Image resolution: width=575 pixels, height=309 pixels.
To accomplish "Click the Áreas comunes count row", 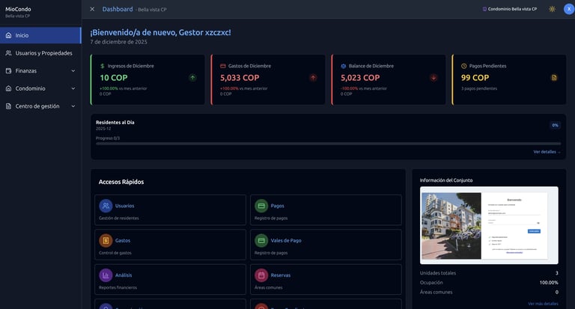I will (489, 292).
